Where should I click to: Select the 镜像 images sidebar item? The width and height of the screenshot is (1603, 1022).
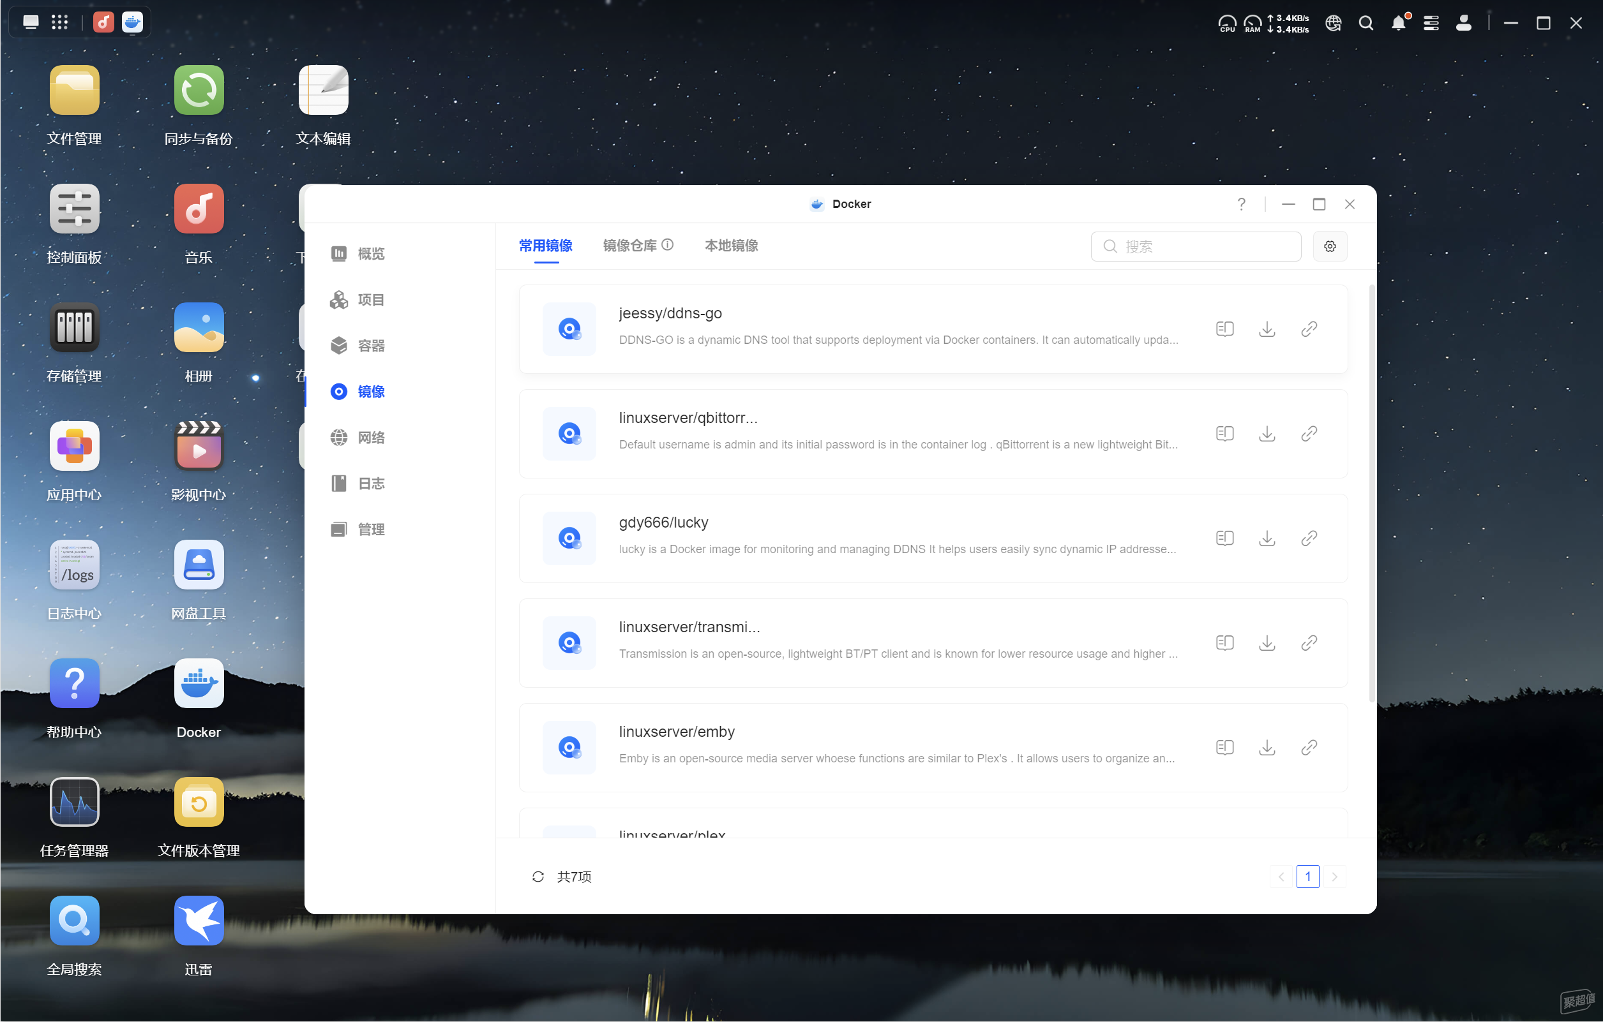[x=358, y=391]
